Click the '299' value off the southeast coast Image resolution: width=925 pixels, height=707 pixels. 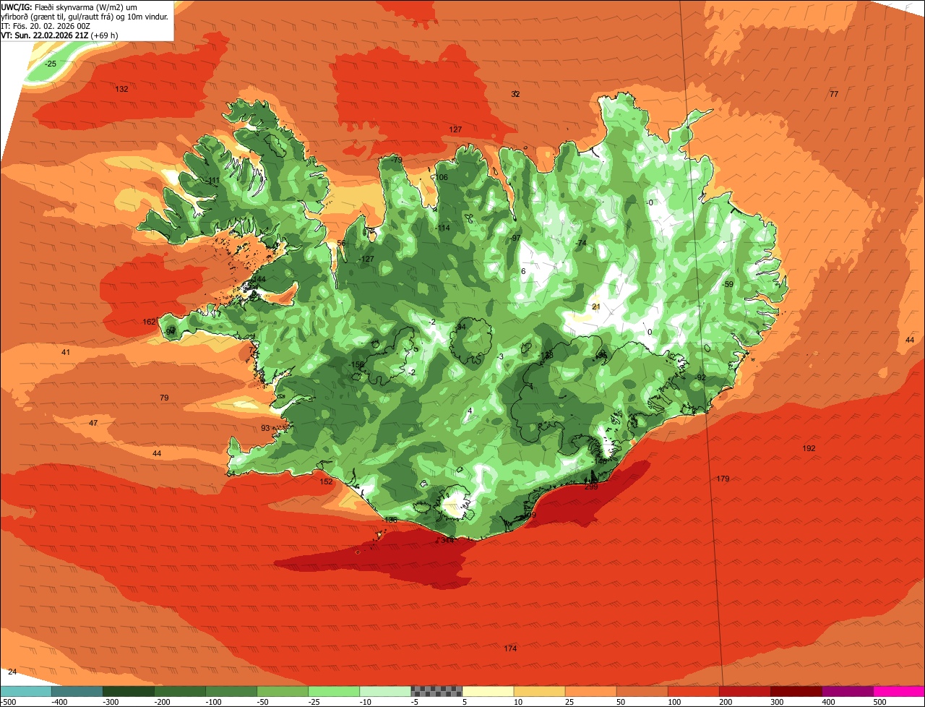pos(591,487)
